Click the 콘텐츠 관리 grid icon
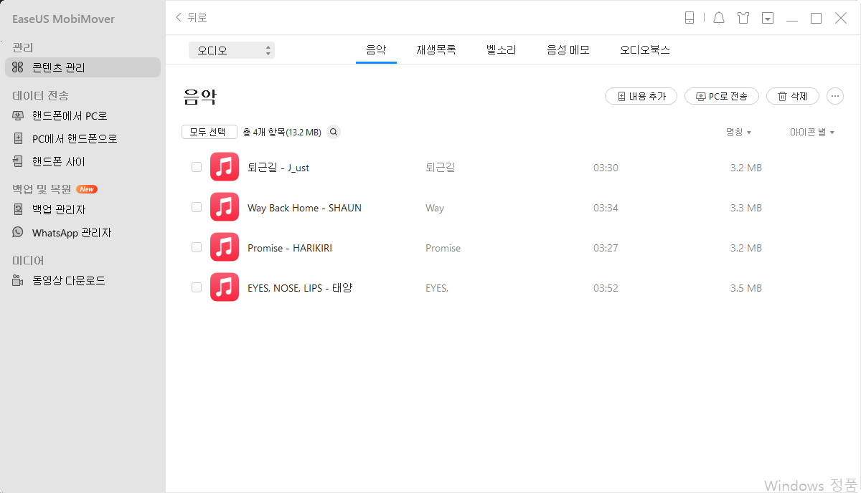 point(18,67)
